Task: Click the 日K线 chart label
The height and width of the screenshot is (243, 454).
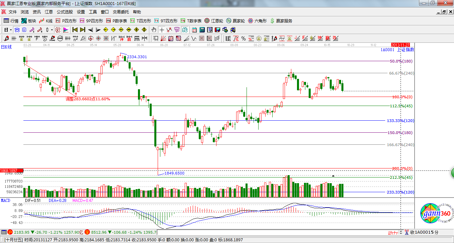Action: [6, 47]
